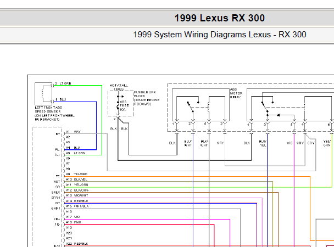334x247 pixels.
Task: Click the "GND1" terminal label
Action: 55,208
